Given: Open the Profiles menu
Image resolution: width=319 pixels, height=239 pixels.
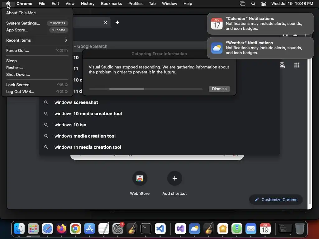Looking at the screenshot, I should 135,3.
